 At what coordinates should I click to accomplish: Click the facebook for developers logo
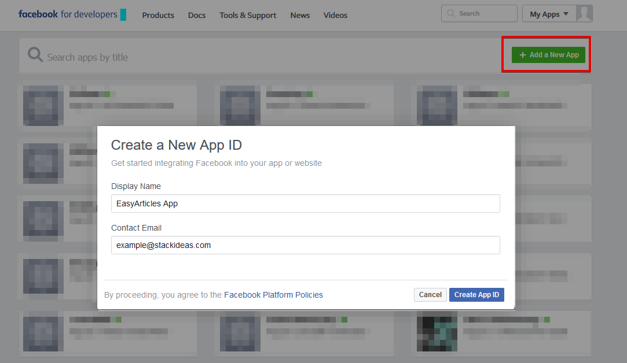coord(72,14)
